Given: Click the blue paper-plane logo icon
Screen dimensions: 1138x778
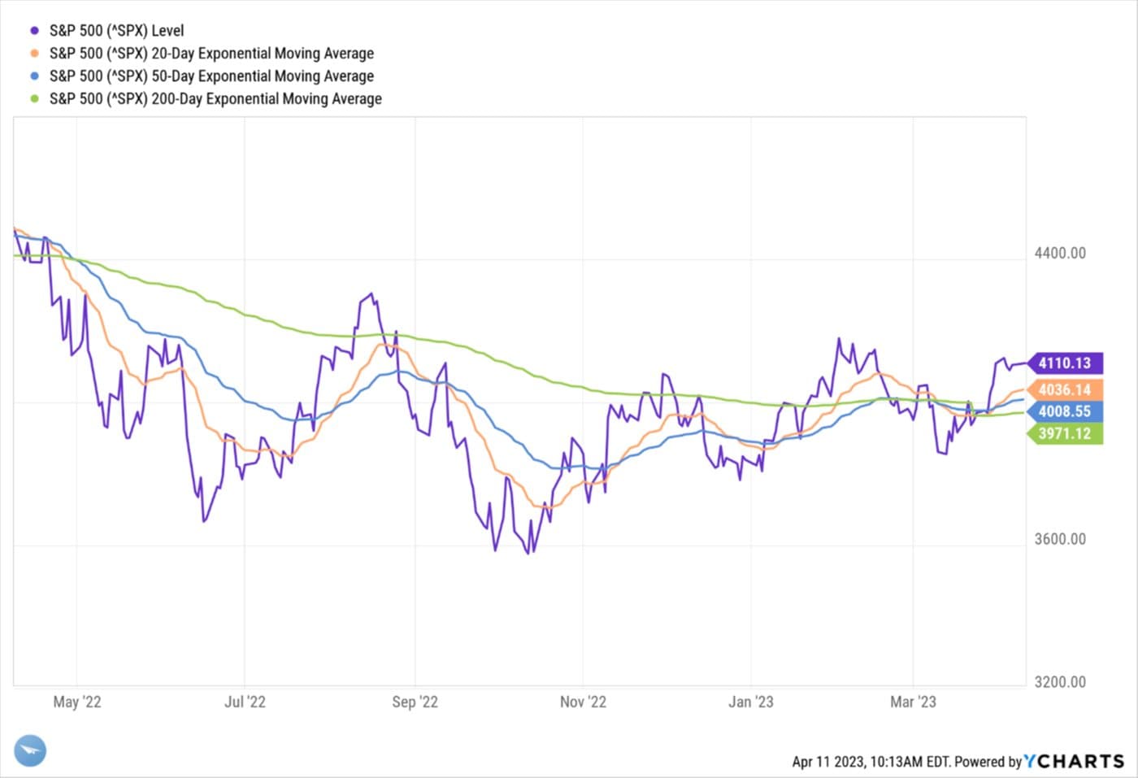Looking at the screenshot, I should click(30, 751).
